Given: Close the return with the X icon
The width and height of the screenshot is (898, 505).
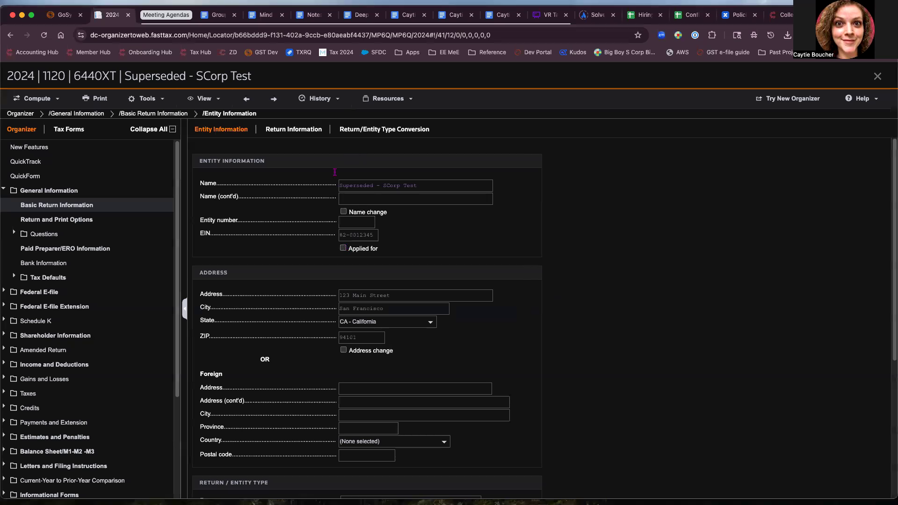Looking at the screenshot, I should pos(877,76).
